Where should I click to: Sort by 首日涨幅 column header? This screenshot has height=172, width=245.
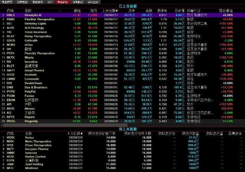coord(226,11)
